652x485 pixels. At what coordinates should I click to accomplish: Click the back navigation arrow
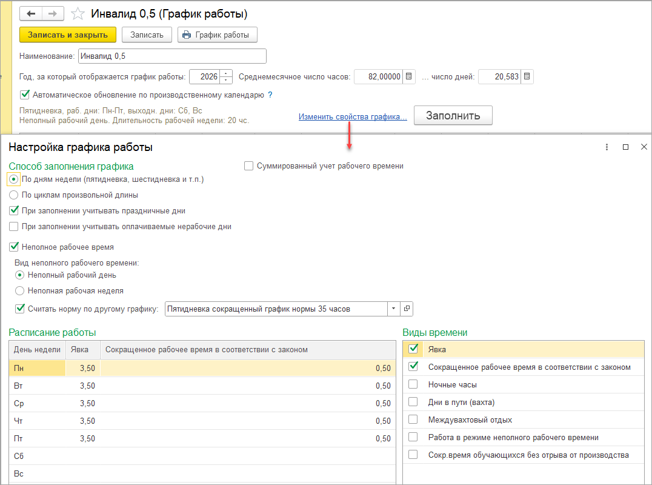pos(31,13)
